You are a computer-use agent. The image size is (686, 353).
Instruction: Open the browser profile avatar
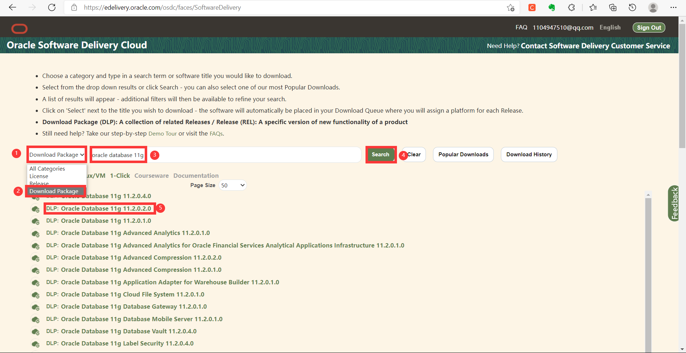click(653, 8)
